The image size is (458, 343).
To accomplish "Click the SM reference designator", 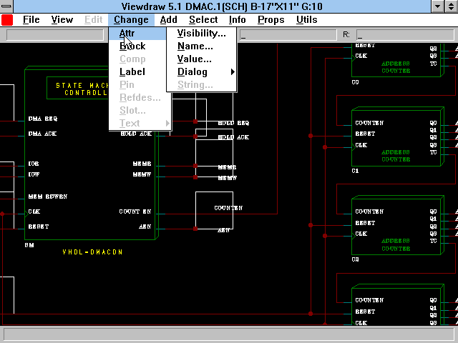I will click(29, 245).
